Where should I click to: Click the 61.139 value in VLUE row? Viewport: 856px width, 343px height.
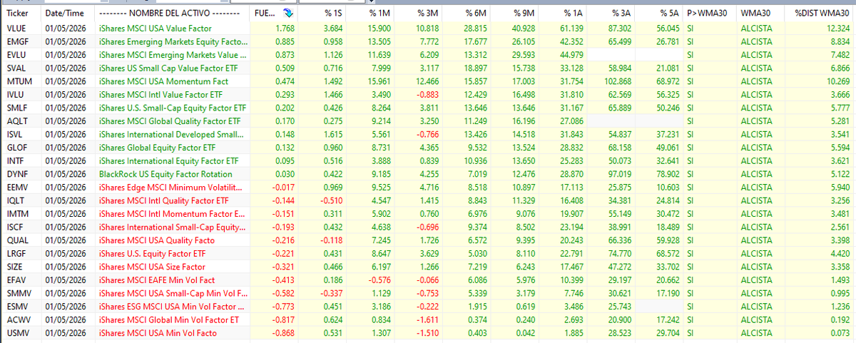(x=571, y=28)
